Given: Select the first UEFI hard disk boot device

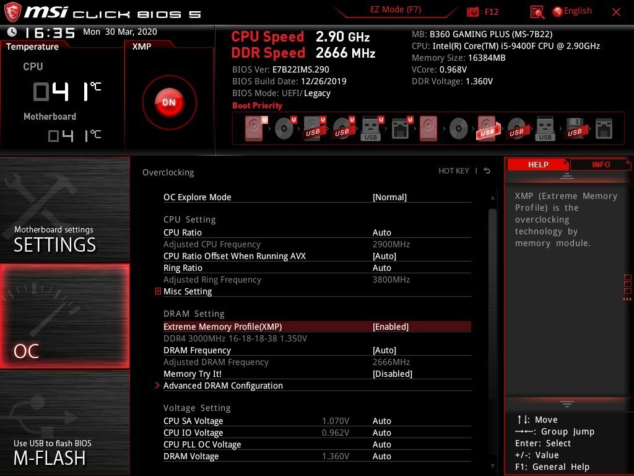Looking at the screenshot, I should pos(256,128).
